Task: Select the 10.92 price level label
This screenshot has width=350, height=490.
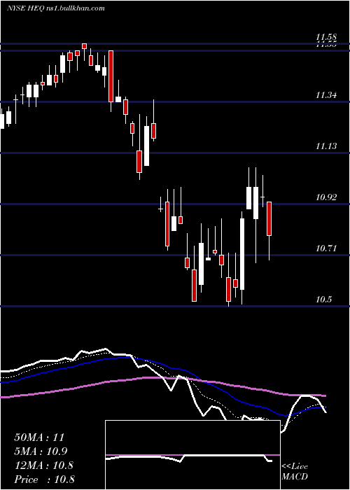Action: click(326, 197)
